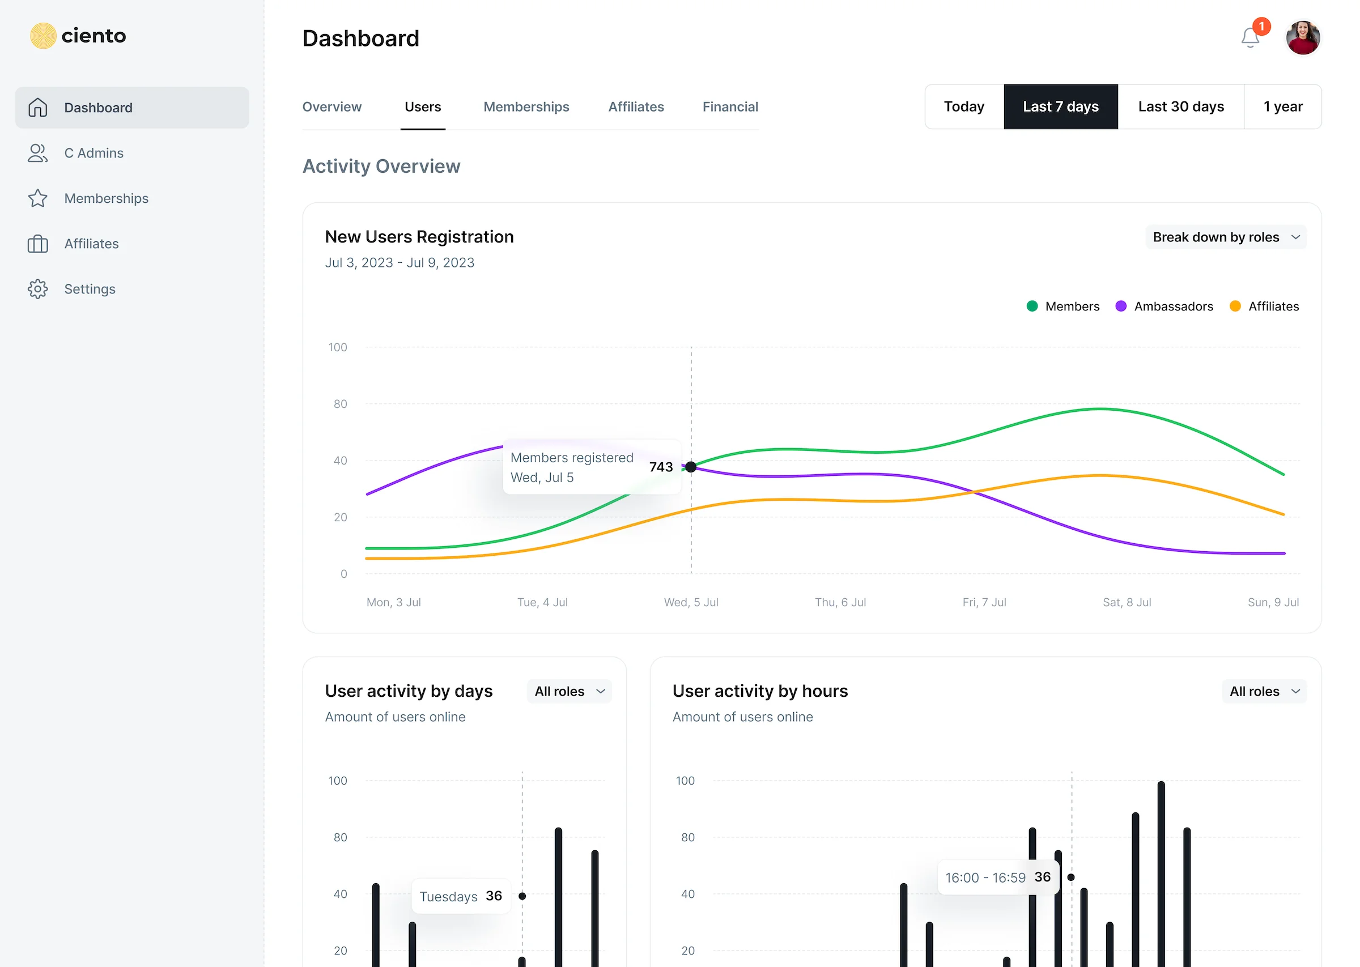Image resolution: width=1360 pixels, height=967 pixels.
Task: Open the Affiliates tab
Action: (636, 107)
